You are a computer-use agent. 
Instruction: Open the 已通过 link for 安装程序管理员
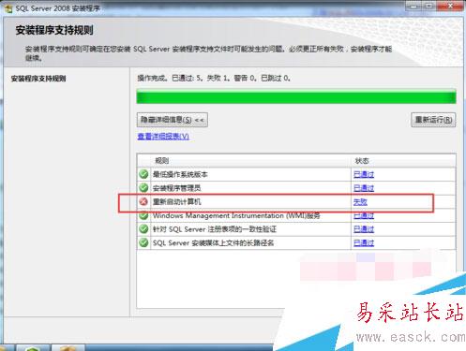(x=364, y=188)
